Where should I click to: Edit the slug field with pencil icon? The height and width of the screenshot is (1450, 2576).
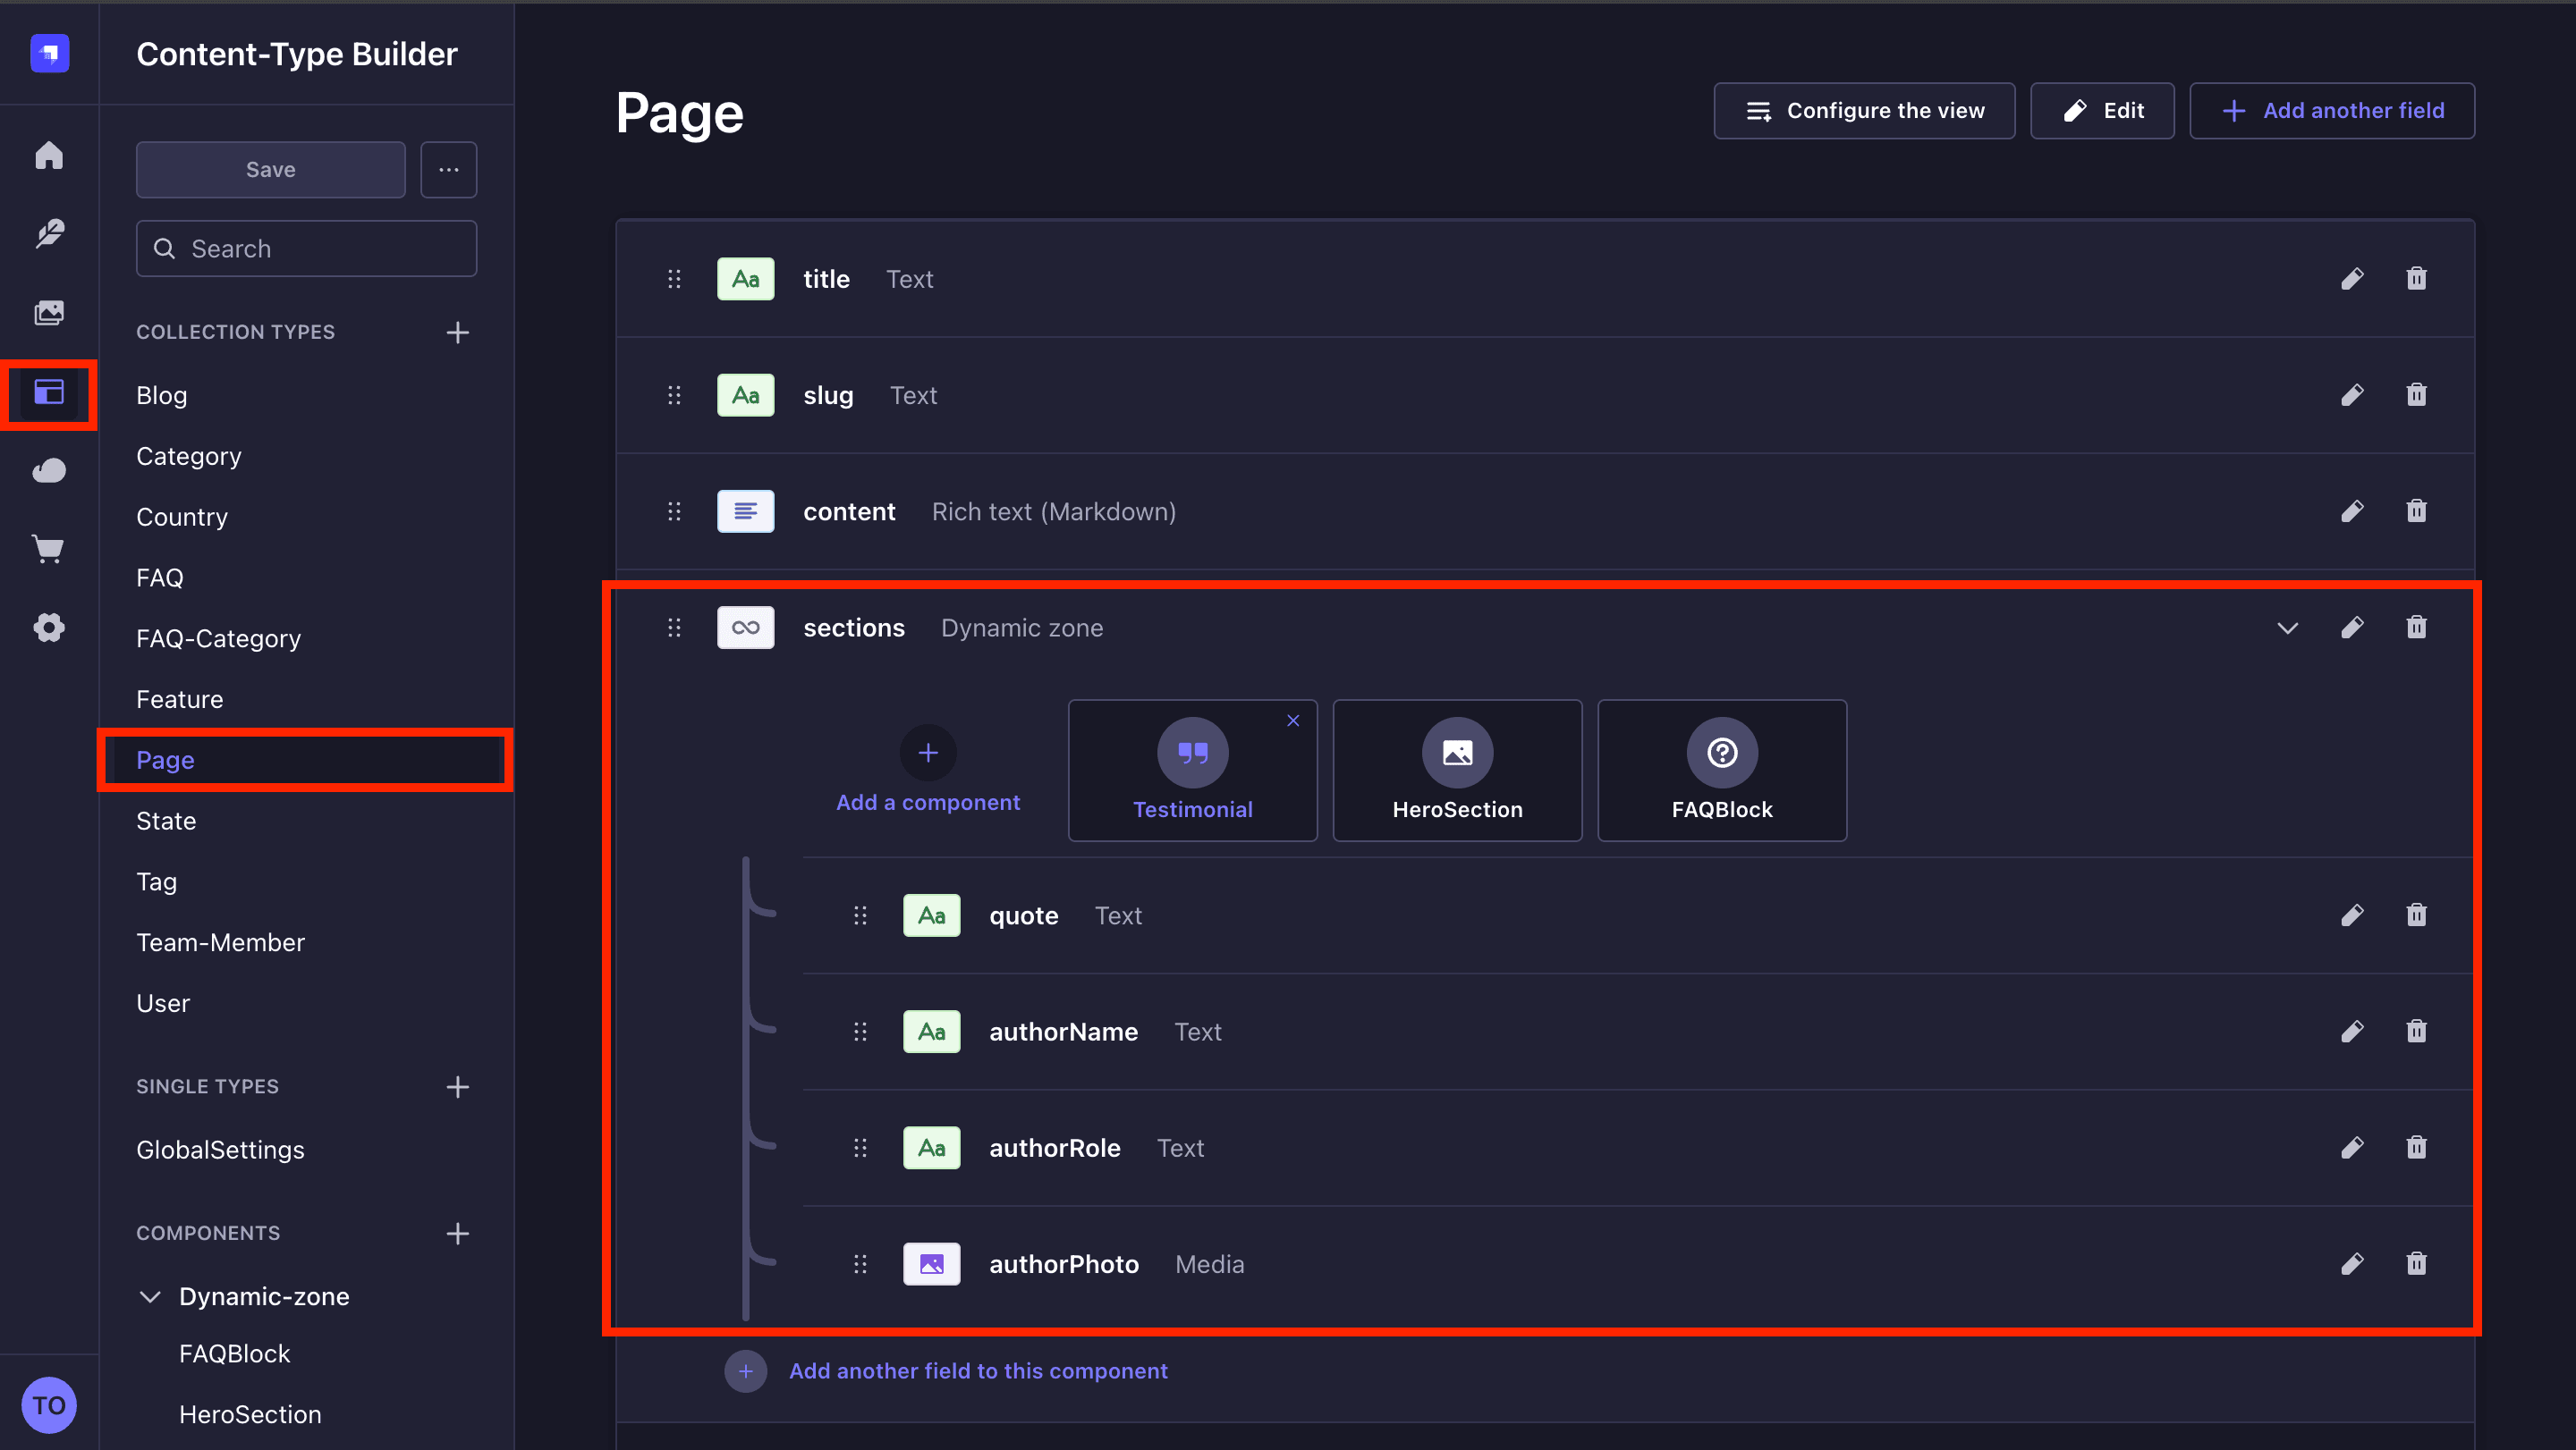2352,395
